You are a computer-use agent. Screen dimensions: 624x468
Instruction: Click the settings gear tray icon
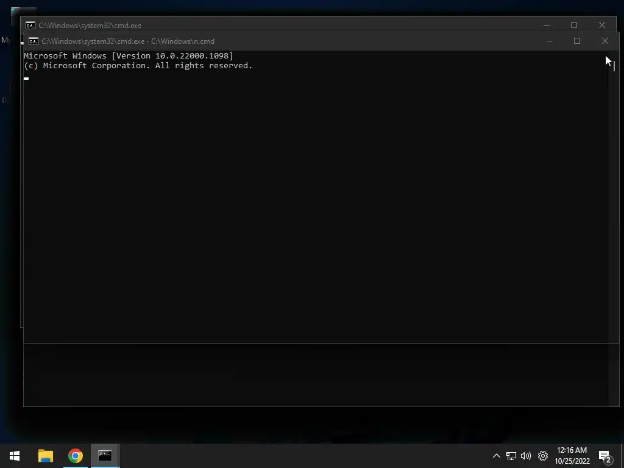pos(543,456)
